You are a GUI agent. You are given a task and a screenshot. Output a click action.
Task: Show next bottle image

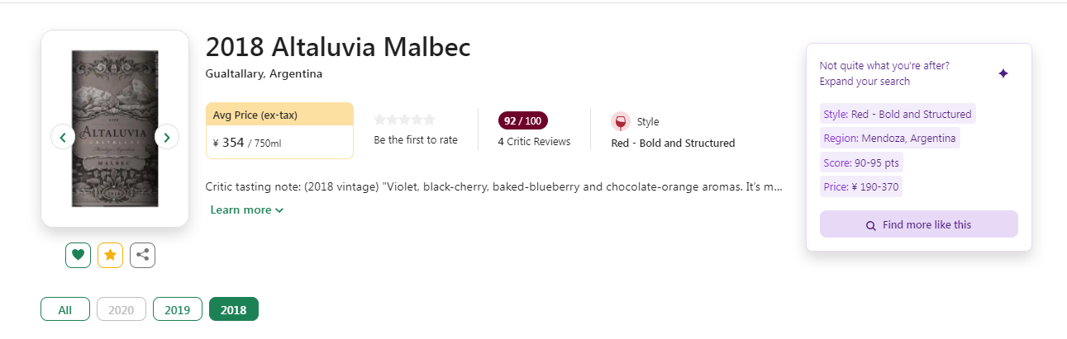[x=167, y=137]
